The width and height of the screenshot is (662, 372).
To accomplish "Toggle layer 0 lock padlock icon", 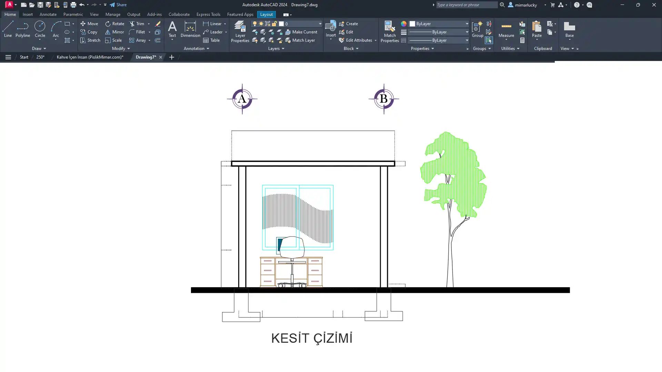I will tap(274, 24).
